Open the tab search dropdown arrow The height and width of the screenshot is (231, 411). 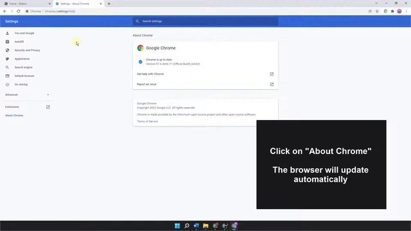(376, 3)
